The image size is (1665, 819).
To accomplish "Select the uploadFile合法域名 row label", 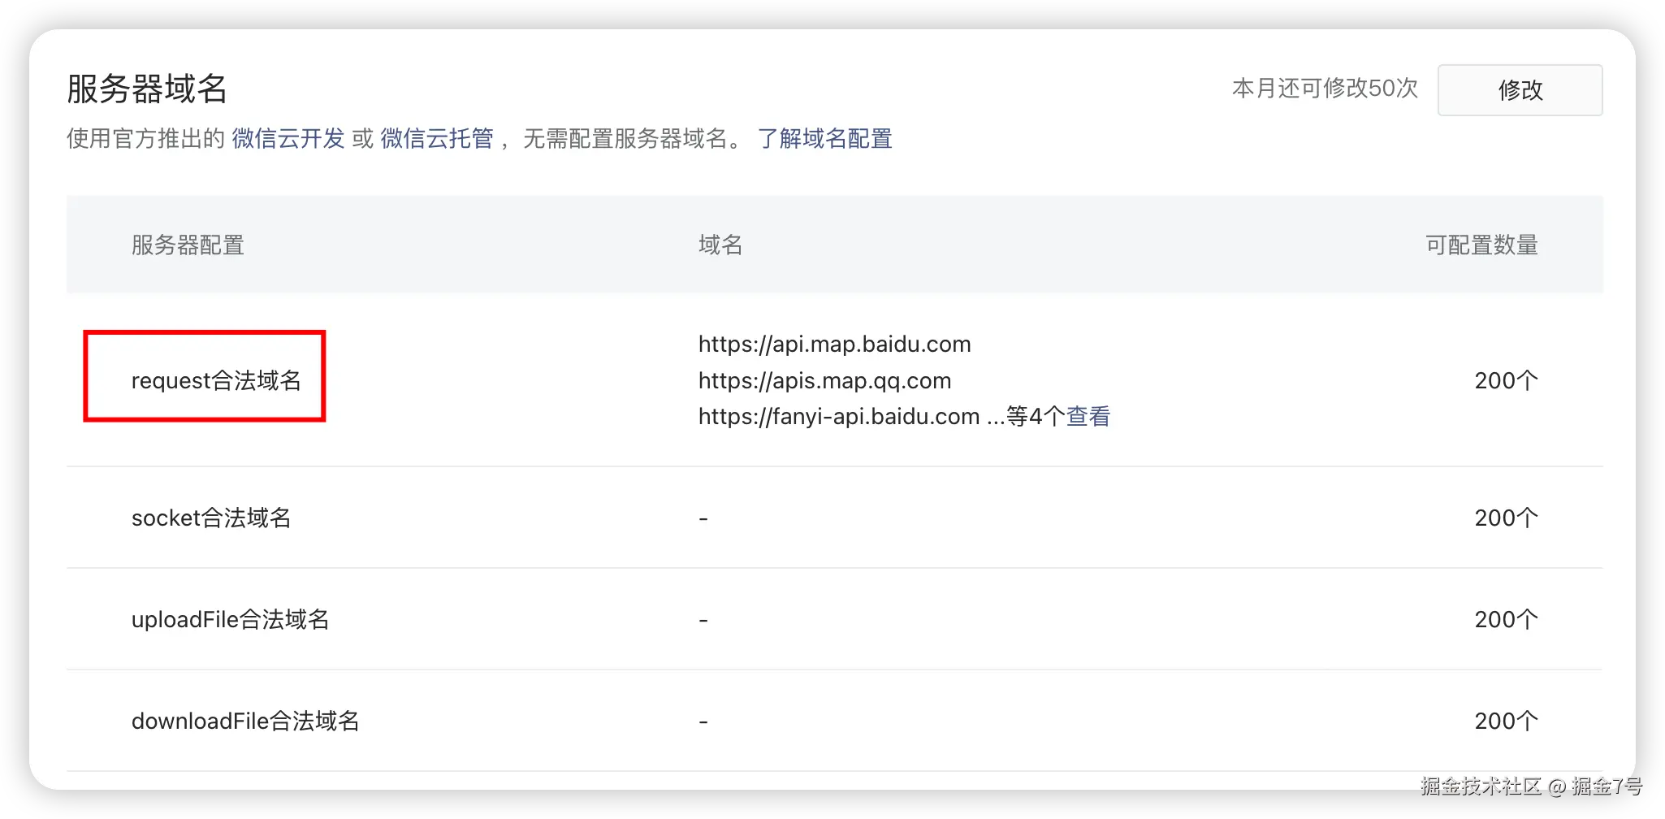I will click(x=230, y=619).
